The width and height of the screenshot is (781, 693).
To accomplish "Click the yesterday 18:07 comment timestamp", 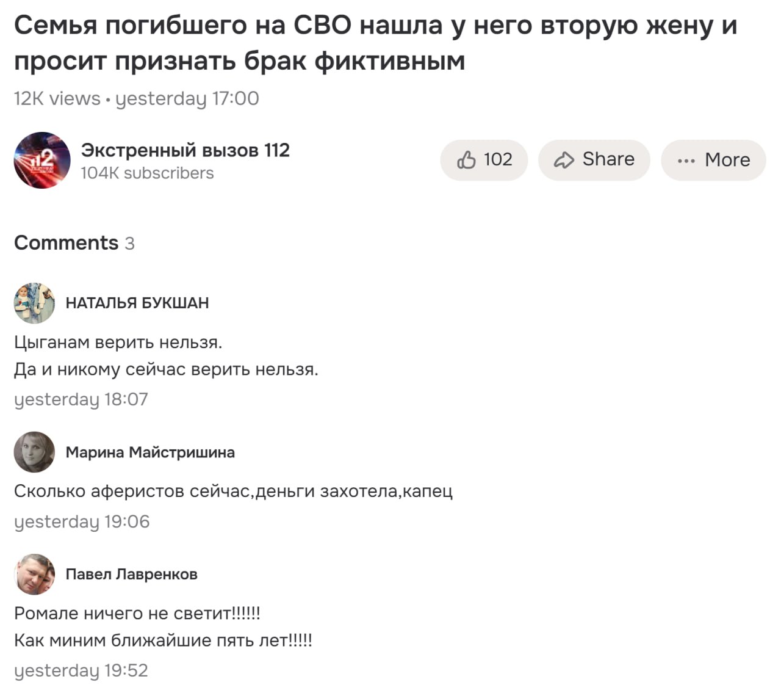I will click(81, 399).
